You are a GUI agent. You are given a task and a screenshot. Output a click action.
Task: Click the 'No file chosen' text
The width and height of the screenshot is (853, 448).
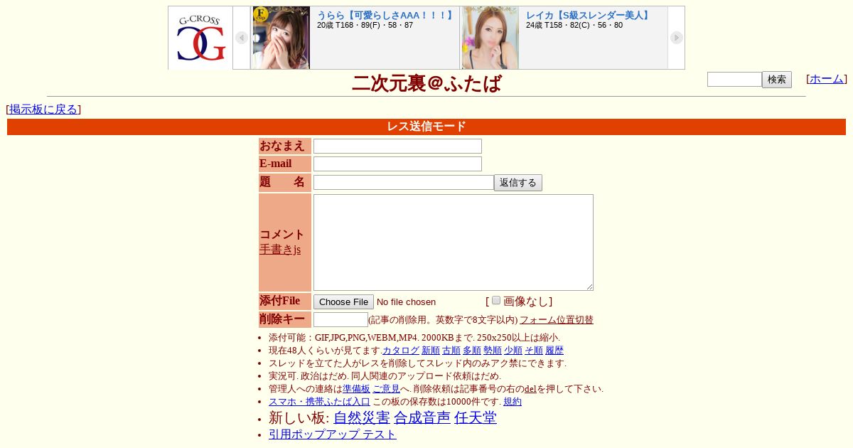pos(406,302)
